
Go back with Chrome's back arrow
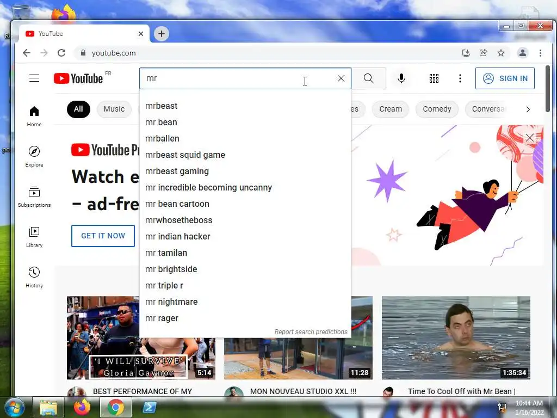click(27, 53)
